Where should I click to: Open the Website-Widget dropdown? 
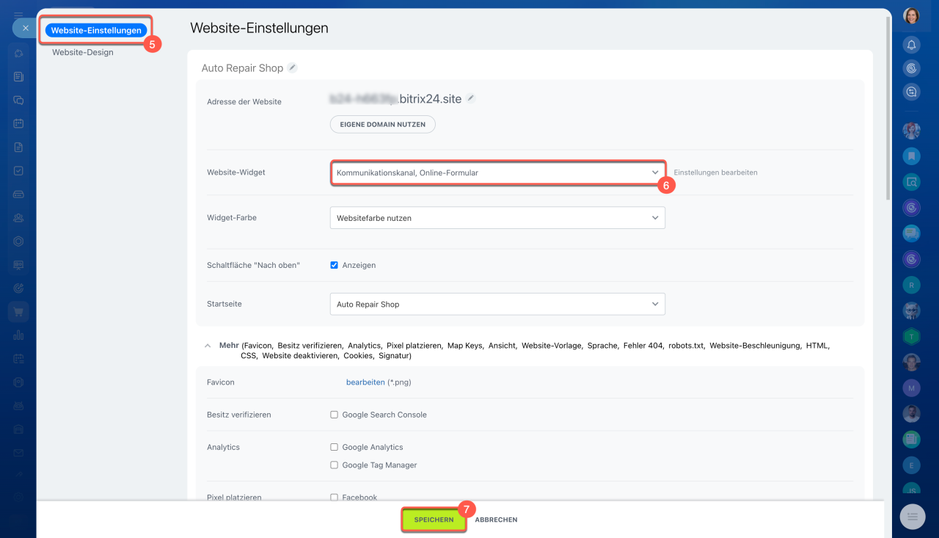tap(497, 172)
